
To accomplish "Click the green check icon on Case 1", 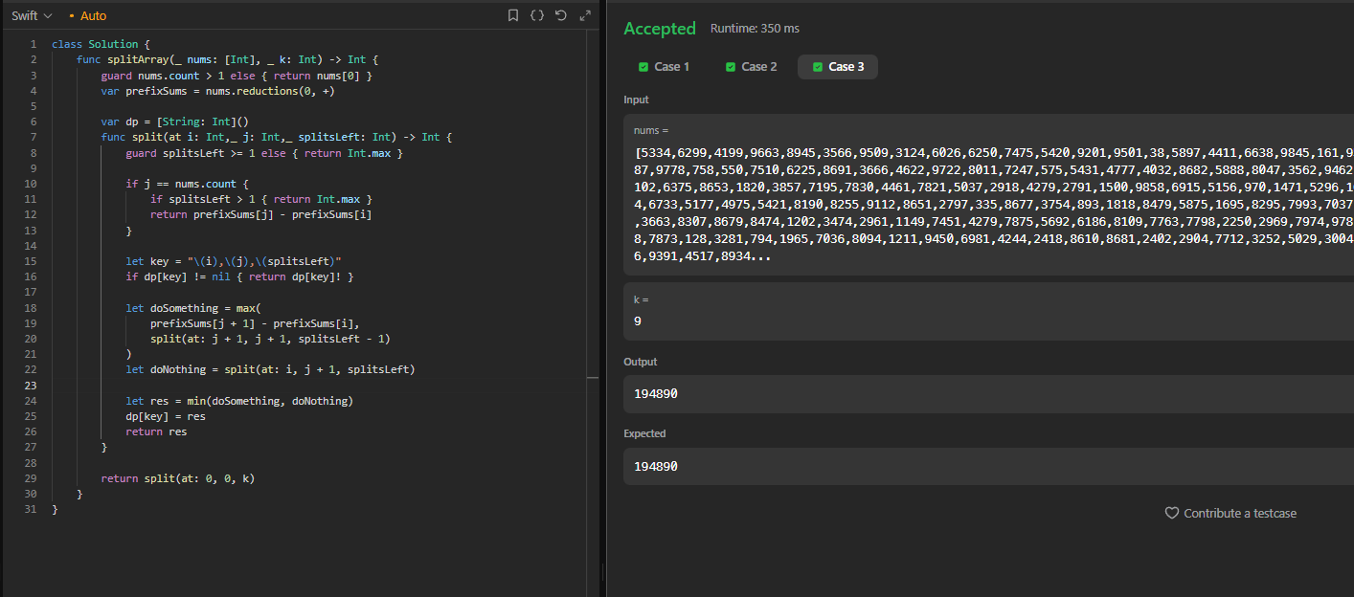I will [643, 67].
